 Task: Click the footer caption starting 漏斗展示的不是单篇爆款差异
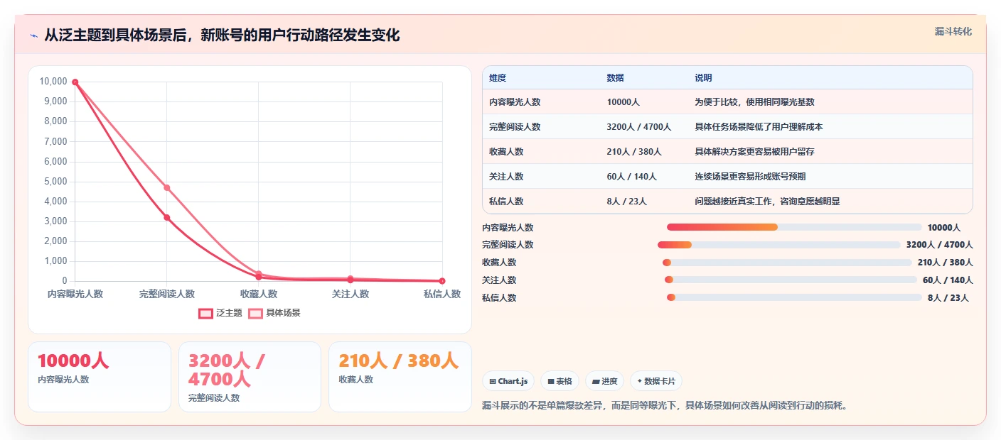665,406
